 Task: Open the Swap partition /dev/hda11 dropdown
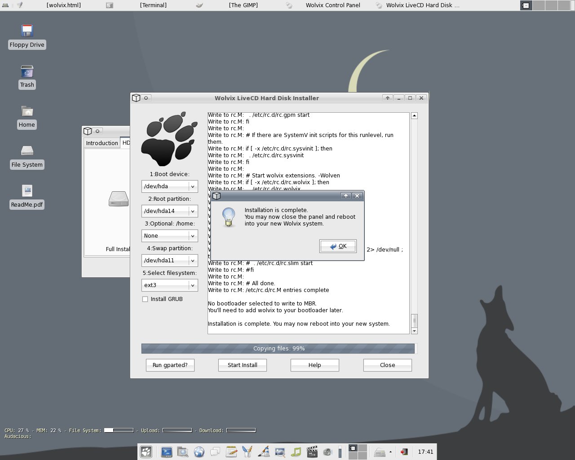(x=170, y=260)
